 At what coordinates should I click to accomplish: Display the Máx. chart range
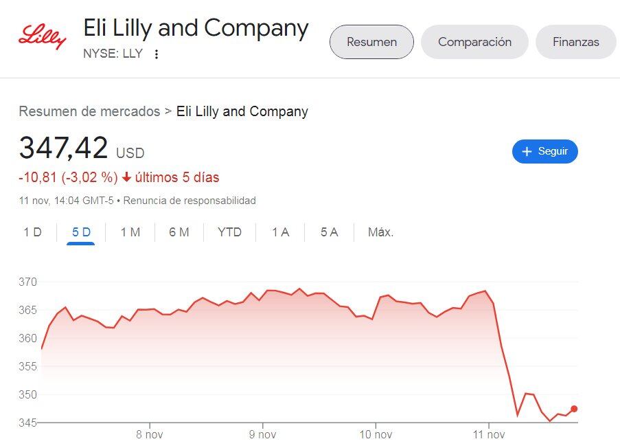point(380,232)
